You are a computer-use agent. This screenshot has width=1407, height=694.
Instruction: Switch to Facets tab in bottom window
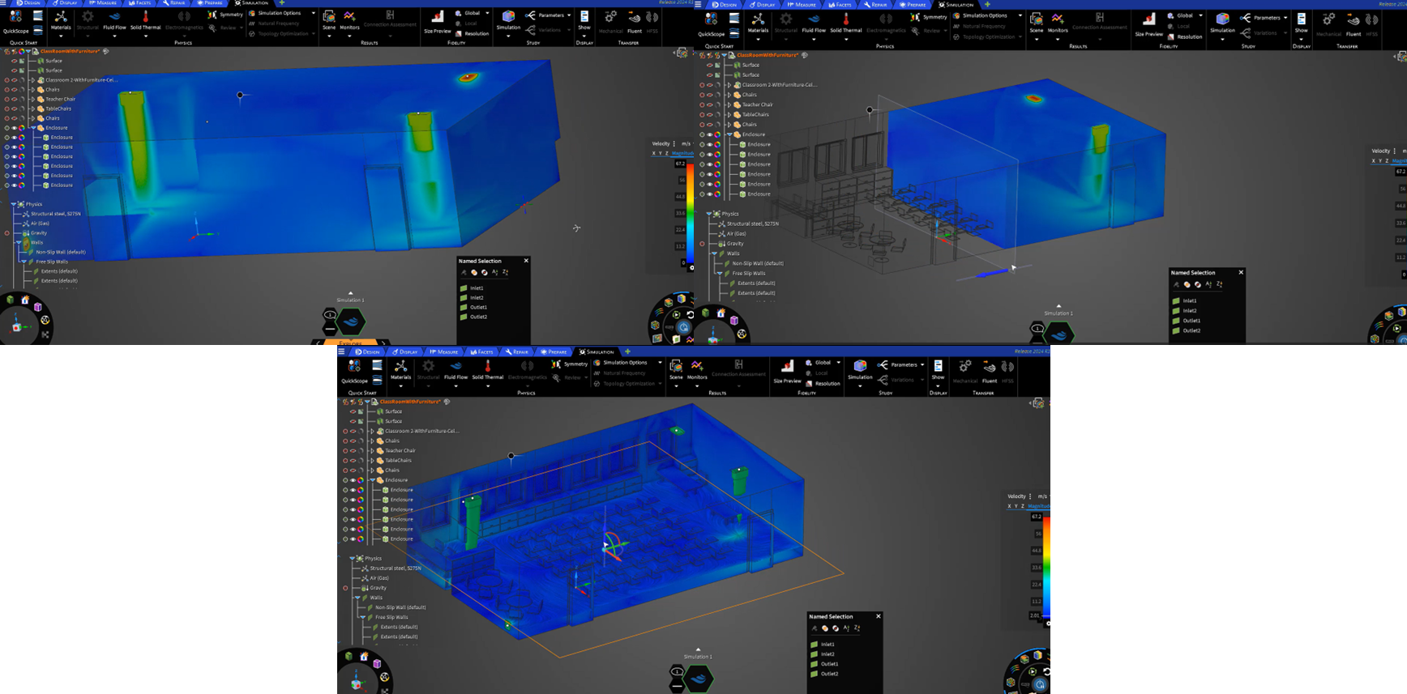point(482,351)
